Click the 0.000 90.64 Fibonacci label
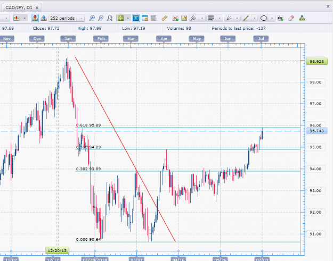The image size is (333, 261). point(88,239)
